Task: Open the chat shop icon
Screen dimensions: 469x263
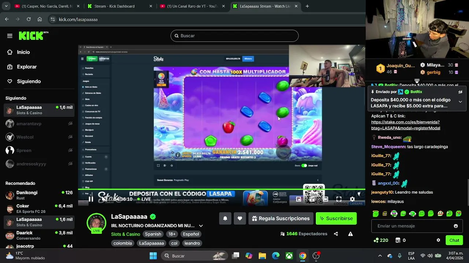Action: pyautogui.click(x=398, y=240)
